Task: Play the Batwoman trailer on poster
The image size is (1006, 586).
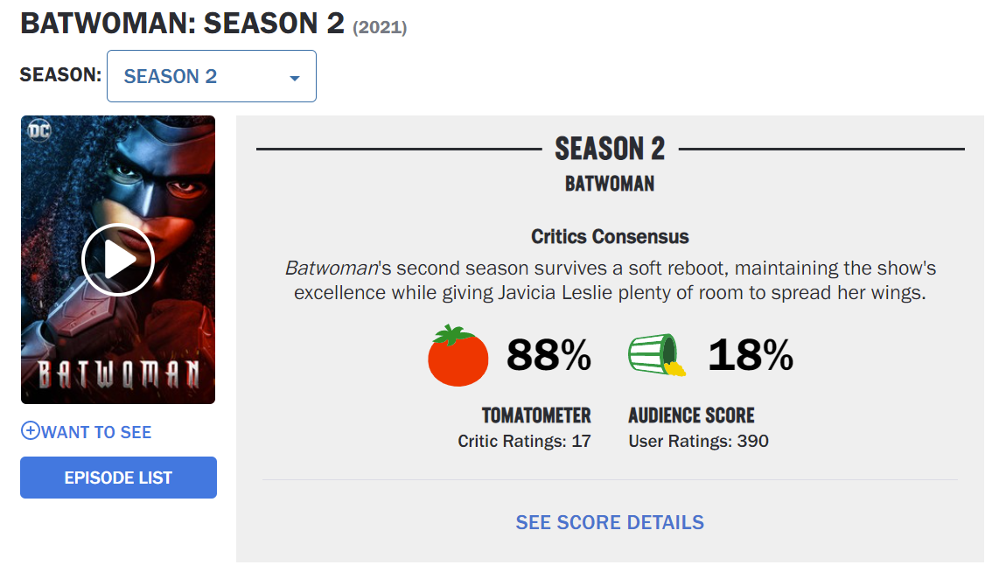Action: click(118, 260)
